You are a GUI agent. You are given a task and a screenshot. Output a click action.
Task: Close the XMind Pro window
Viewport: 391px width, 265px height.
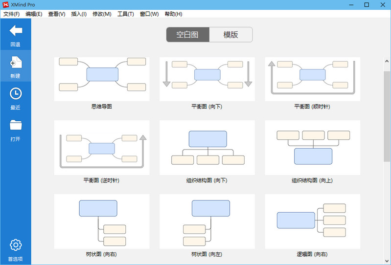point(383,5)
